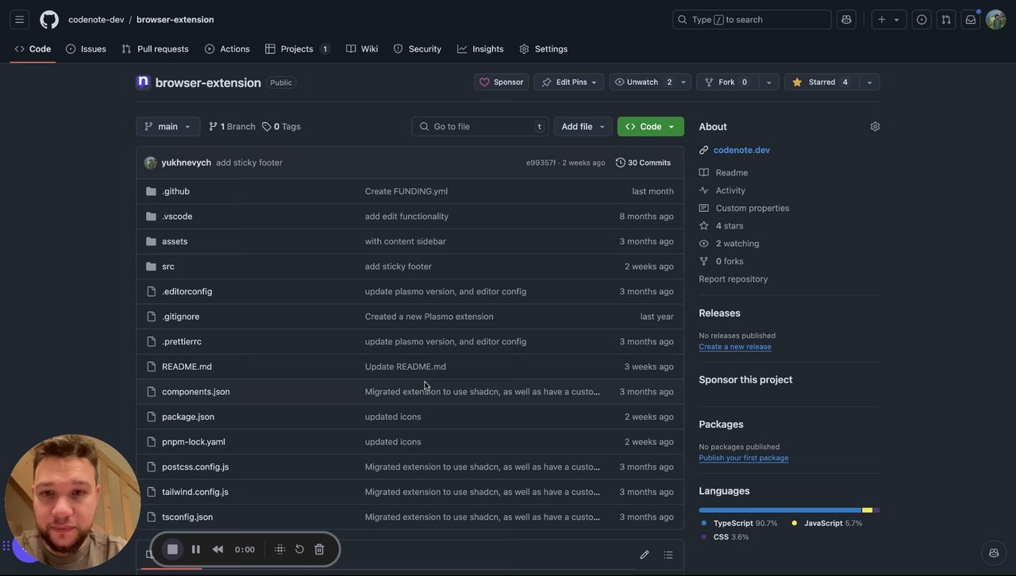
Task: Click the Sponsor heart button
Action: [x=502, y=82]
